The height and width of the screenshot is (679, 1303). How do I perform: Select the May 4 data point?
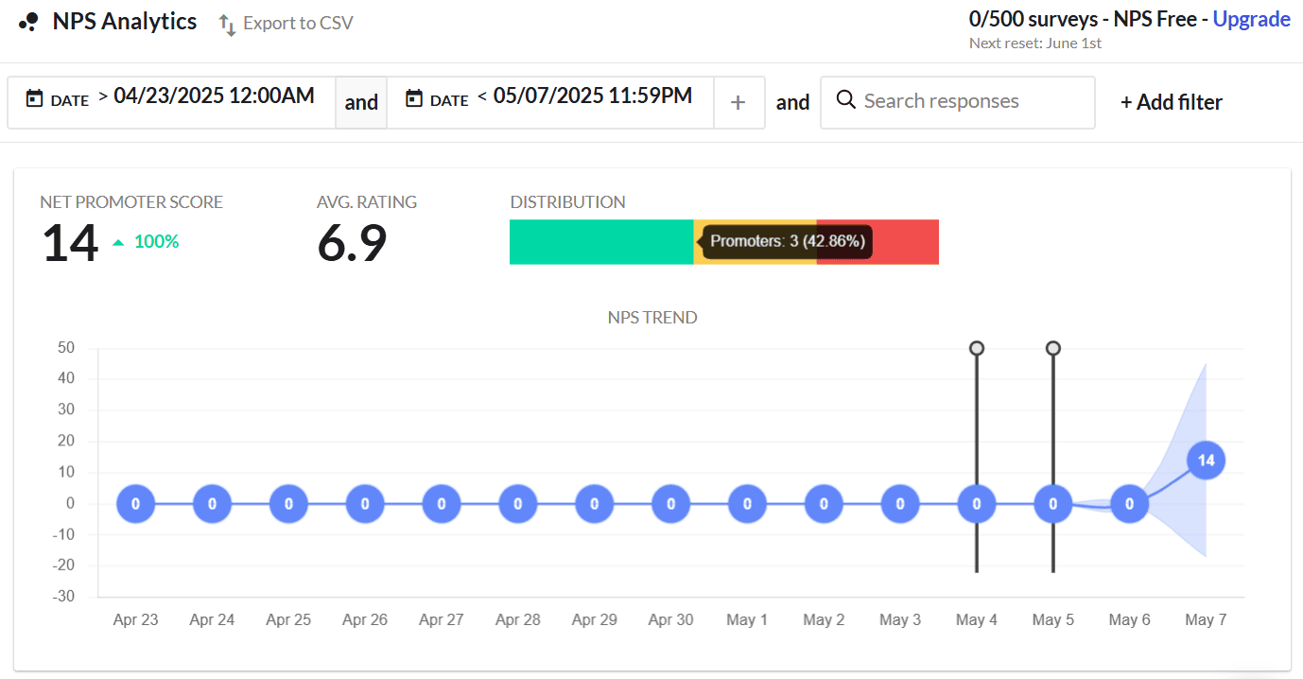(977, 504)
